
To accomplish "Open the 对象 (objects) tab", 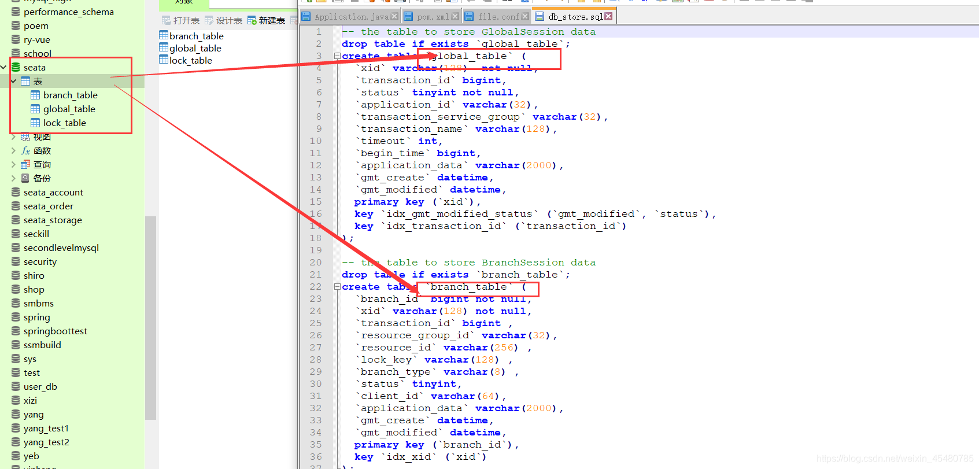I will tap(184, 2).
